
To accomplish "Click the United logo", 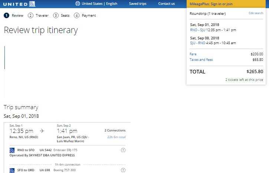I will (x=19, y=4).
